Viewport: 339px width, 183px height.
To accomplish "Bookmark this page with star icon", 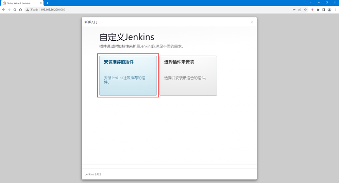I will point(305,10).
